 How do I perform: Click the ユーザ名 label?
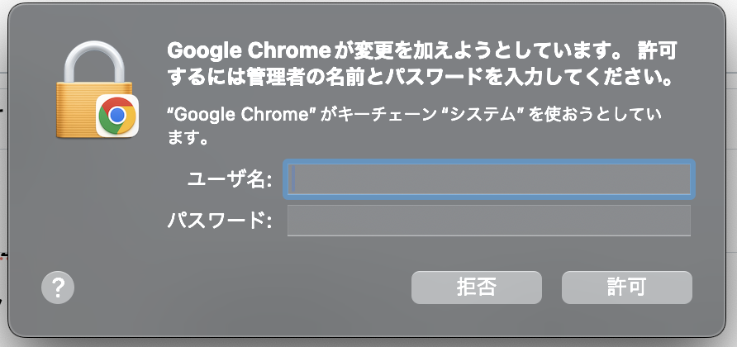point(230,179)
